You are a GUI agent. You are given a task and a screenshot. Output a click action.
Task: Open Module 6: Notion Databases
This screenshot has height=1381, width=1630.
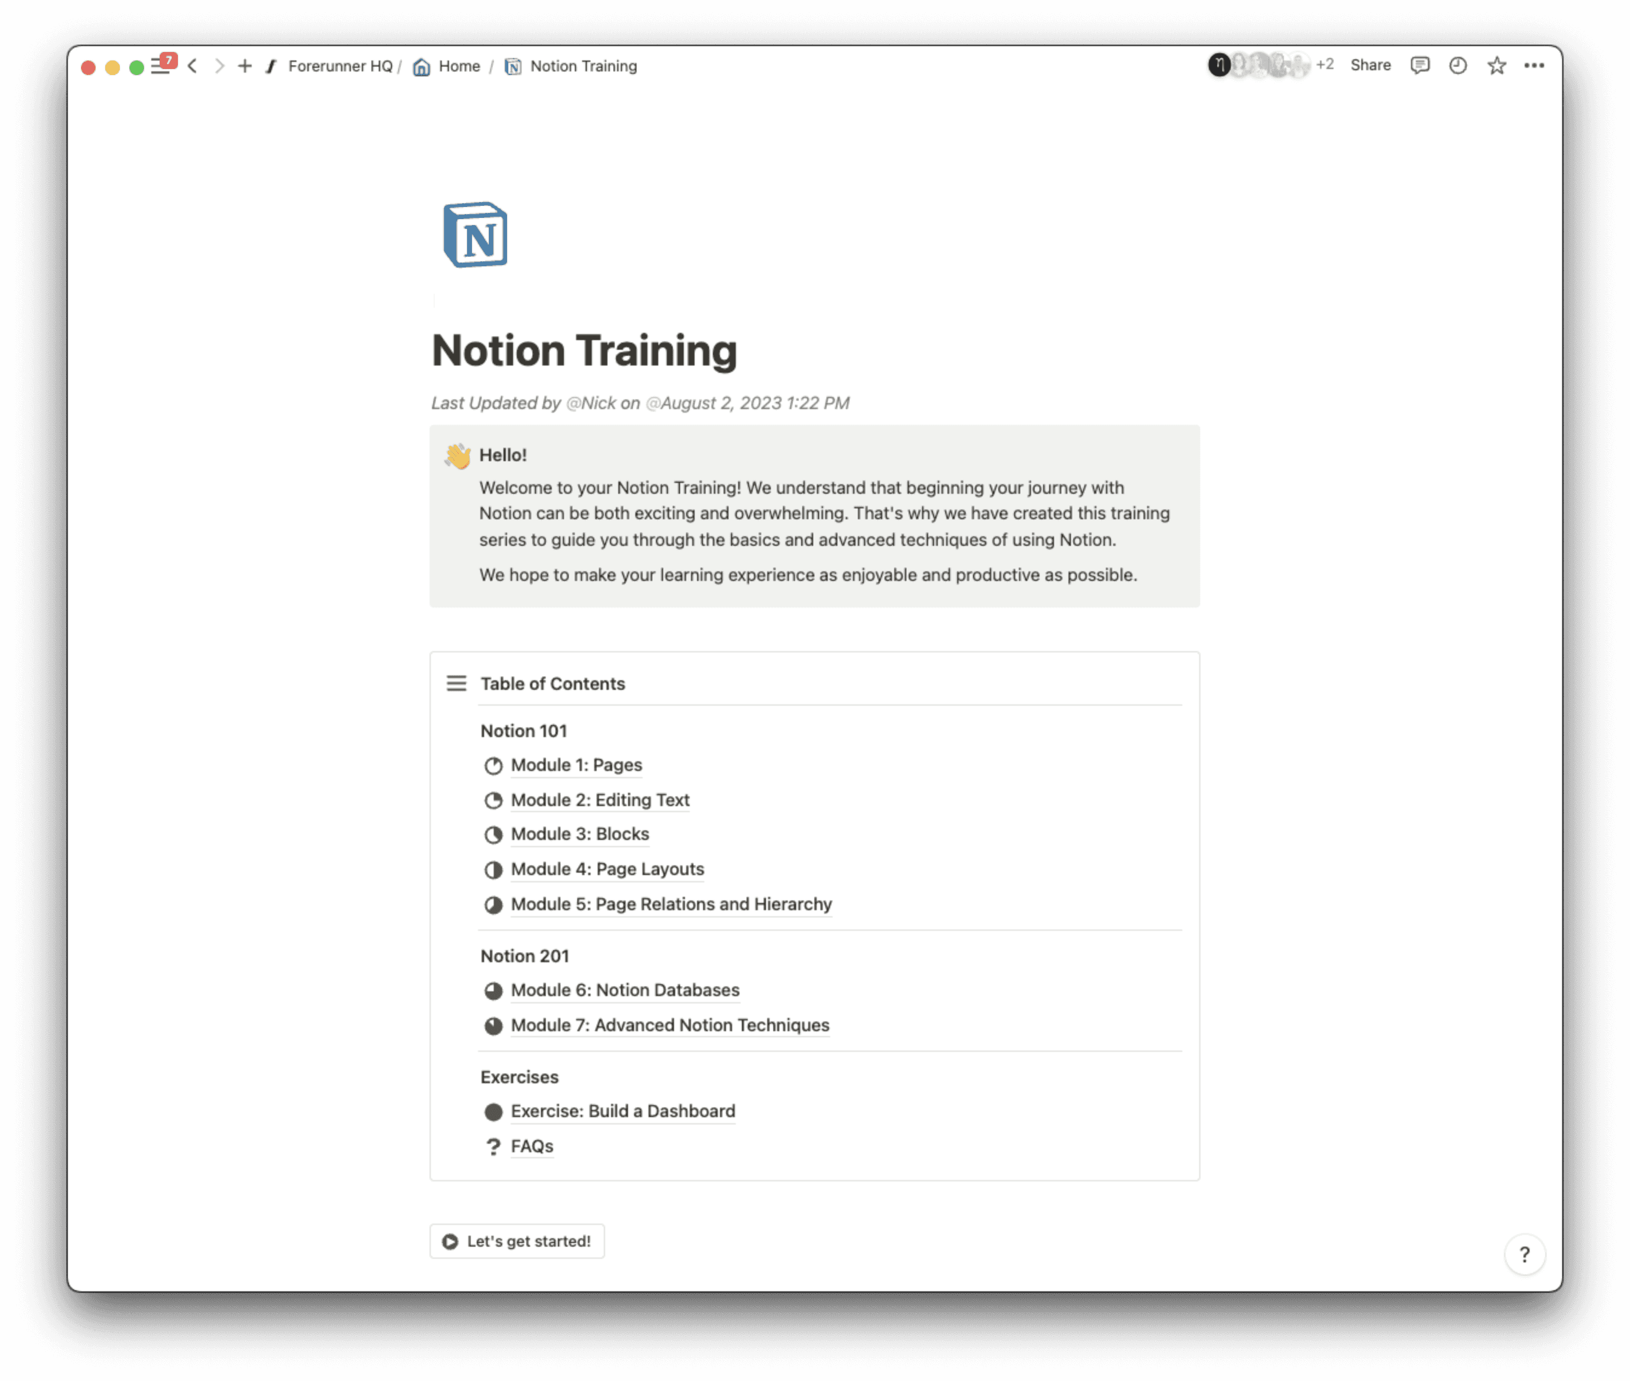pos(624,990)
